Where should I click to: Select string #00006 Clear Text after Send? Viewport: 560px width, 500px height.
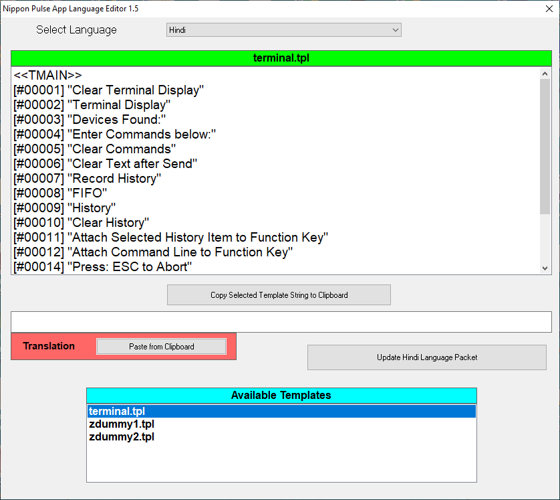[276, 164]
